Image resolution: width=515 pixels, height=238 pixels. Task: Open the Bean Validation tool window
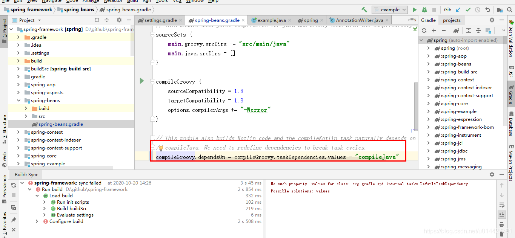511,38
